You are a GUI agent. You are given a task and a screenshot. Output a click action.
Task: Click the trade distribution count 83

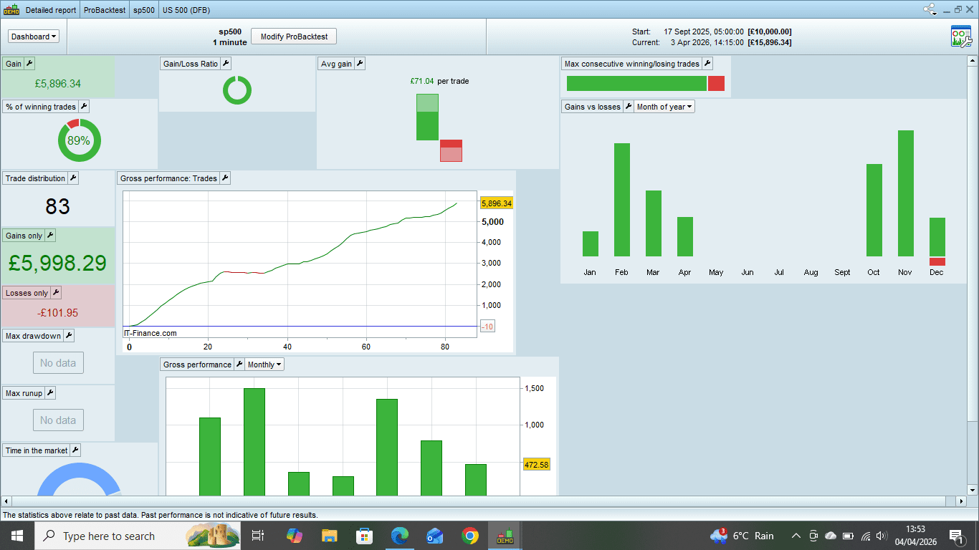[57, 207]
